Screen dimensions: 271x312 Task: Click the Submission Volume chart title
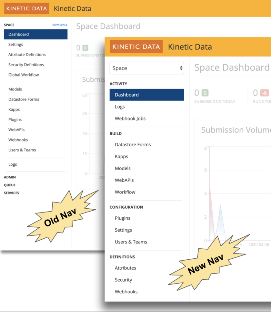(236, 130)
